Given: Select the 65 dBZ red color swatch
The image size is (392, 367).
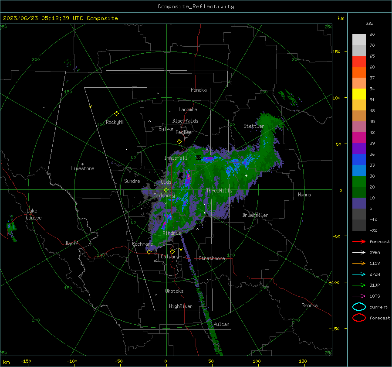Looking at the screenshot, I should coord(359,62).
